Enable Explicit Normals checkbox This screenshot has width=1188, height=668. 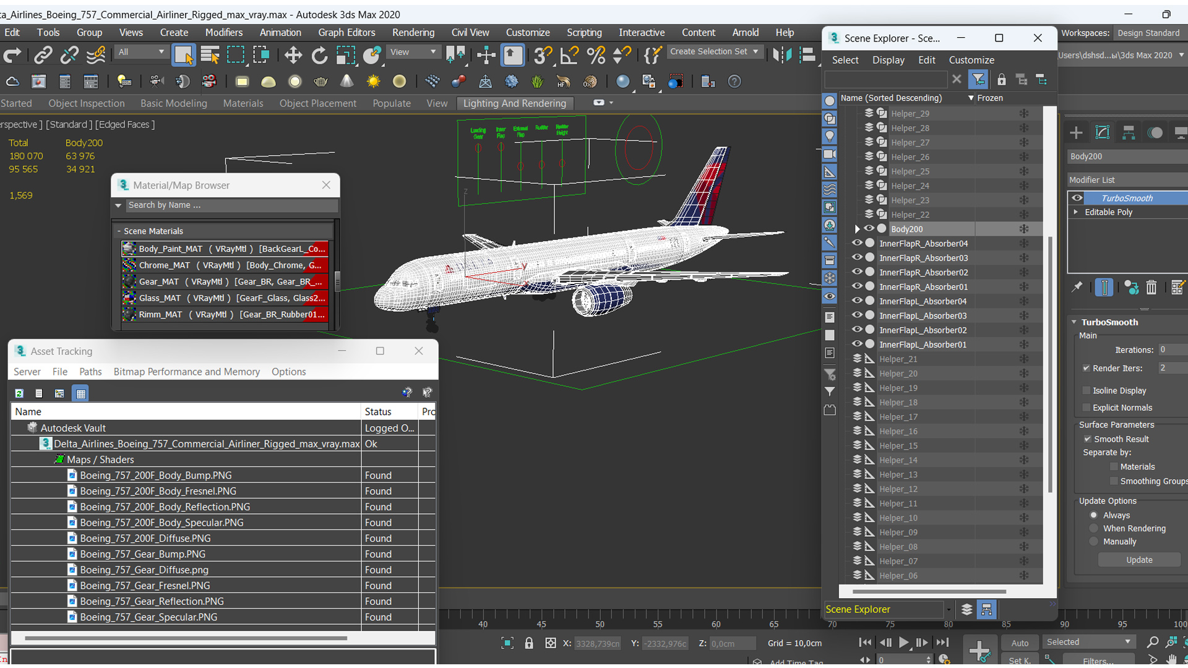point(1086,408)
